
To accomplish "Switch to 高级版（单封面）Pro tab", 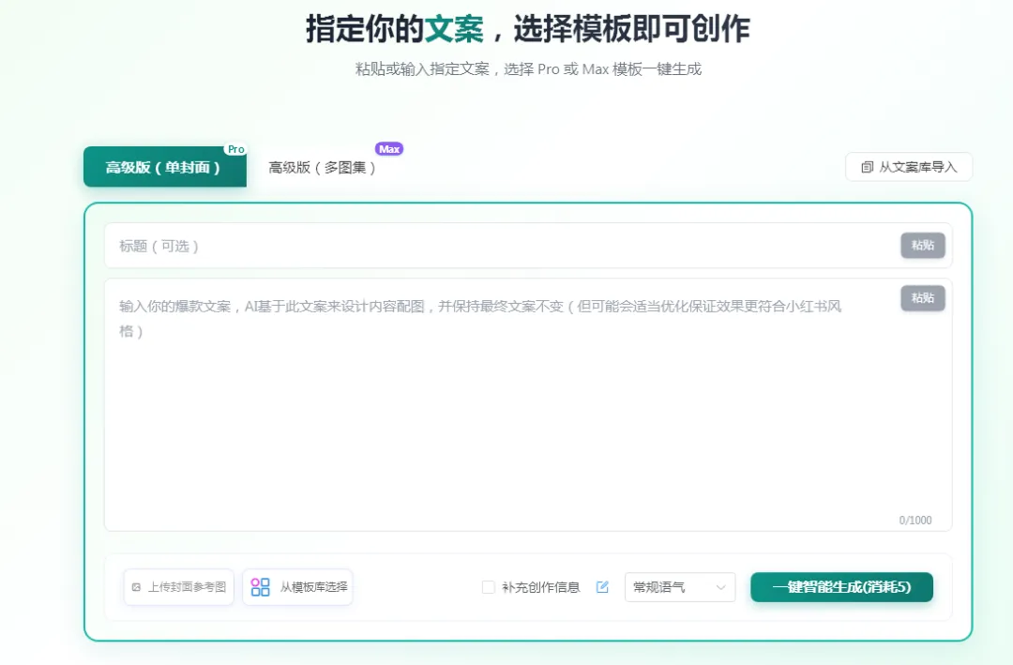I will tap(165, 167).
